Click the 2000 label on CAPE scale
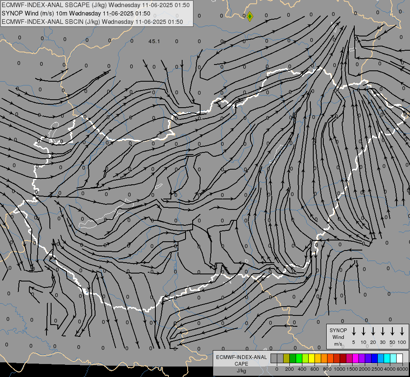The image size is (410, 377). [365, 369]
